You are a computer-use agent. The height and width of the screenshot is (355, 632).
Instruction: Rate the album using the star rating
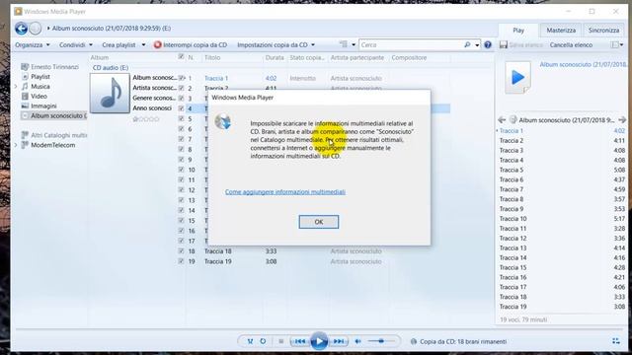146,119
